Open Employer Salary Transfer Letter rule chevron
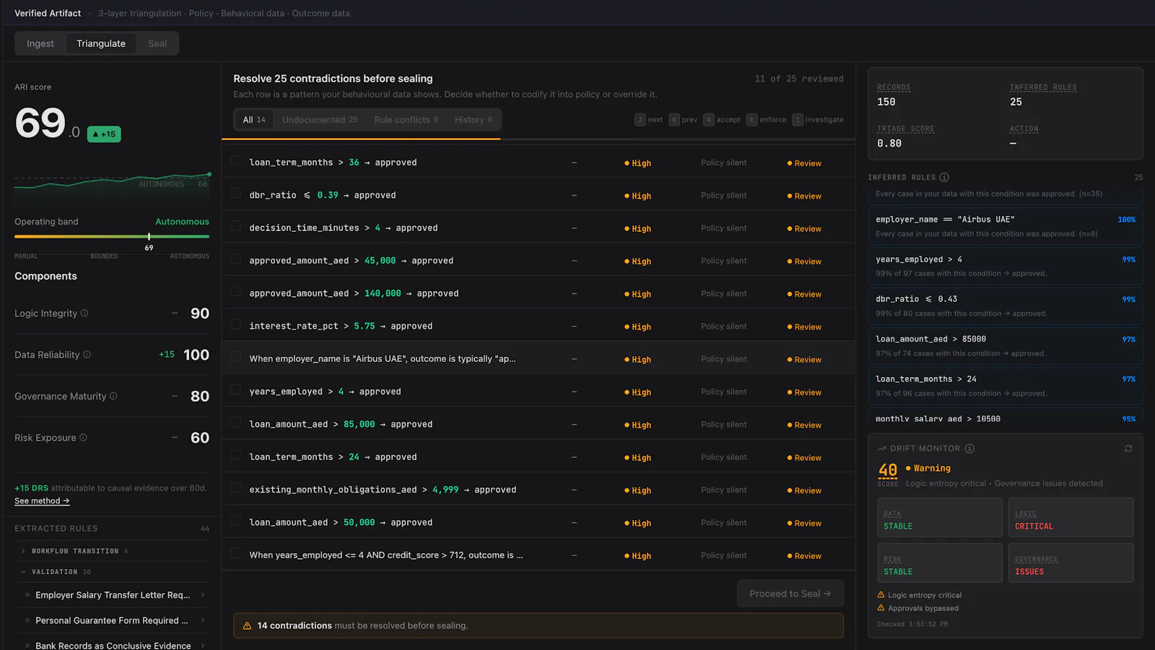 (x=202, y=595)
